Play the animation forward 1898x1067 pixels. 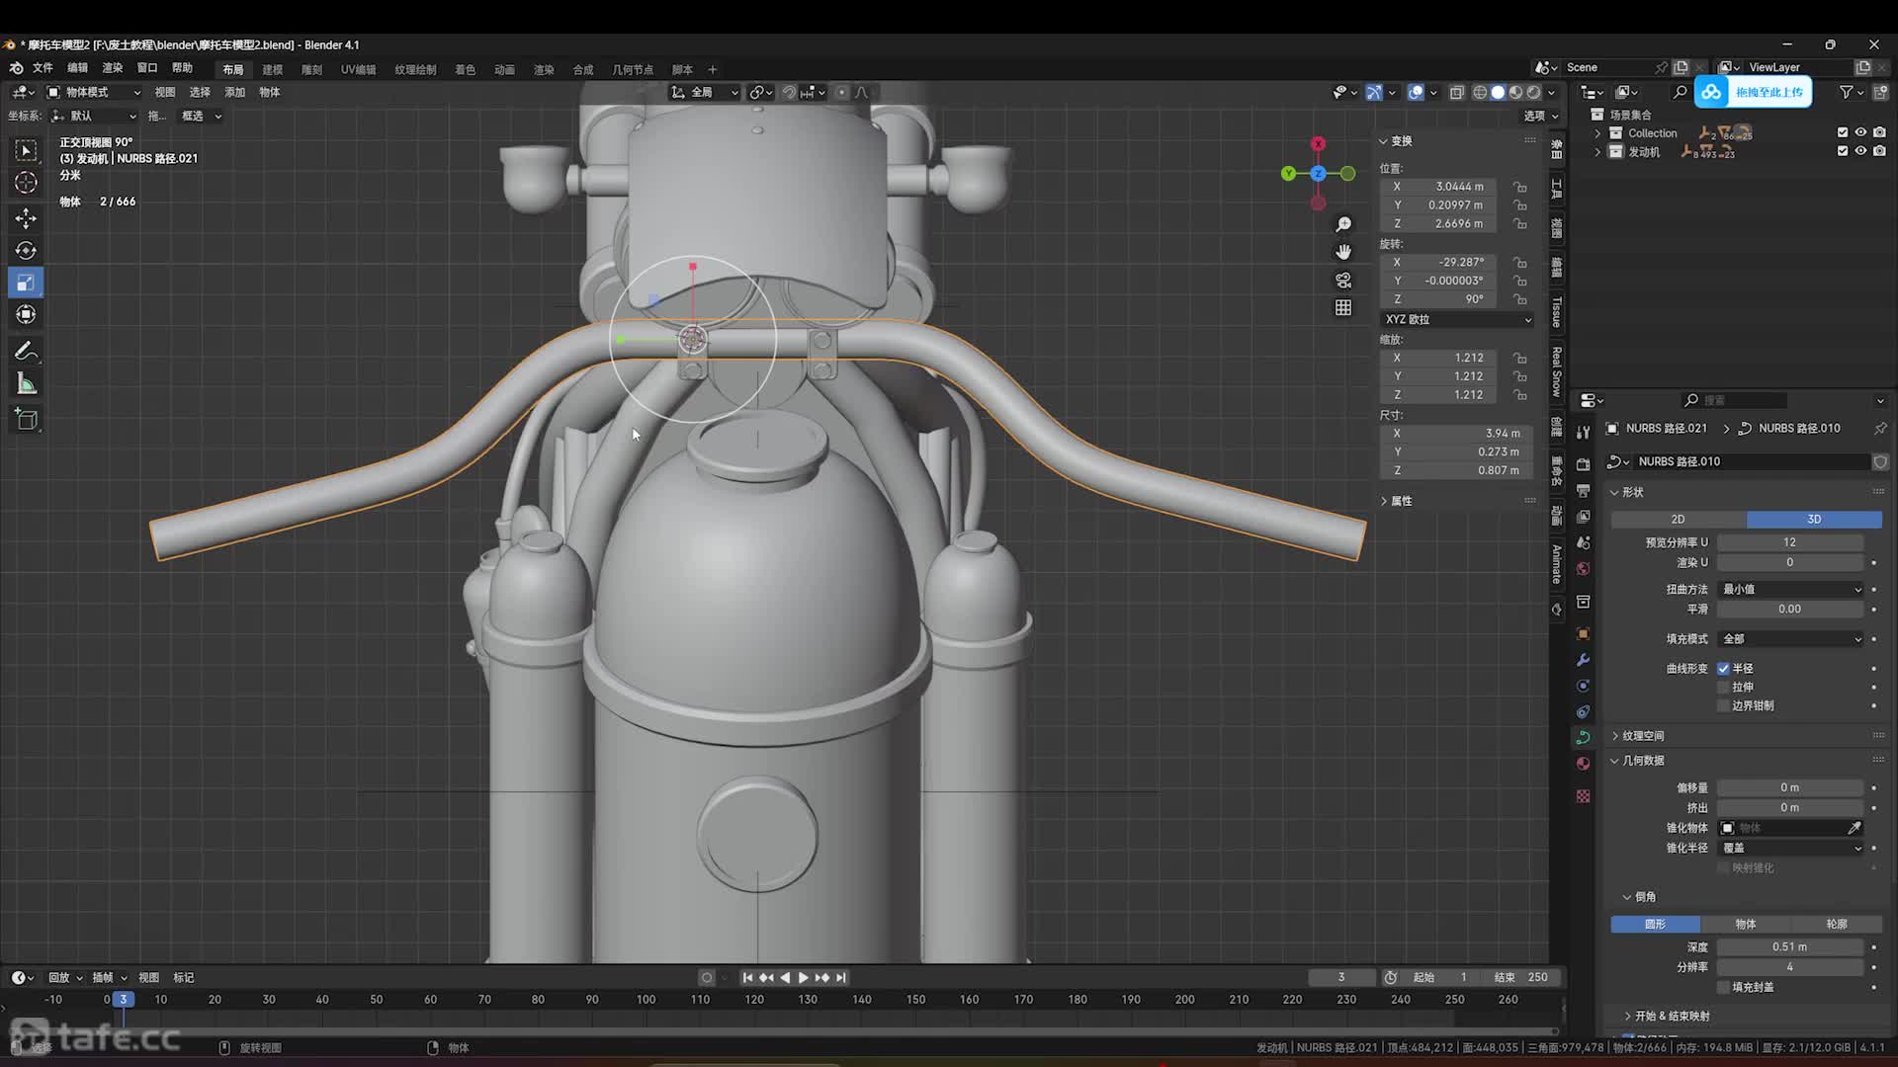[803, 977]
